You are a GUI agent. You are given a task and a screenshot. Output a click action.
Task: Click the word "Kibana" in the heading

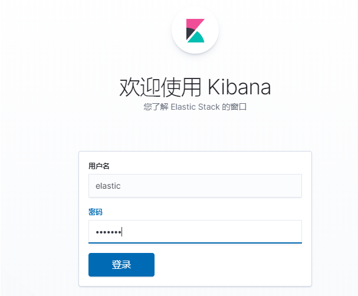(x=239, y=88)
